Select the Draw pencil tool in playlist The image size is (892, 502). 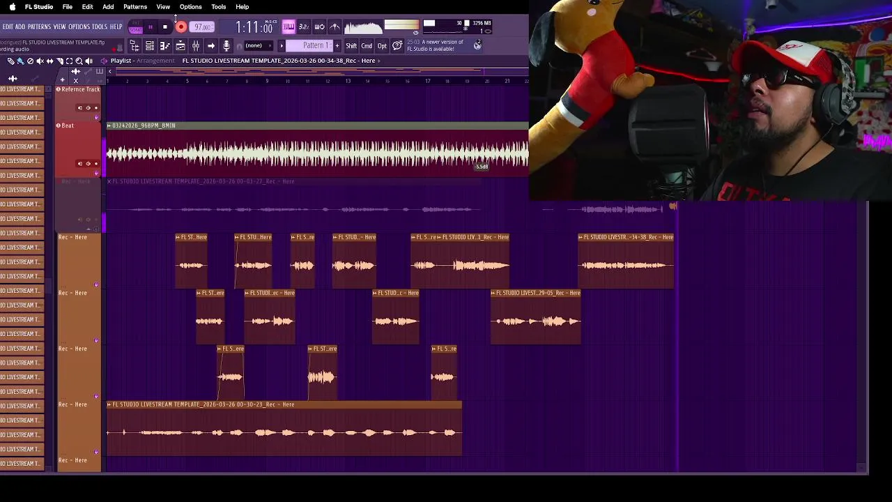click(10, 61)
